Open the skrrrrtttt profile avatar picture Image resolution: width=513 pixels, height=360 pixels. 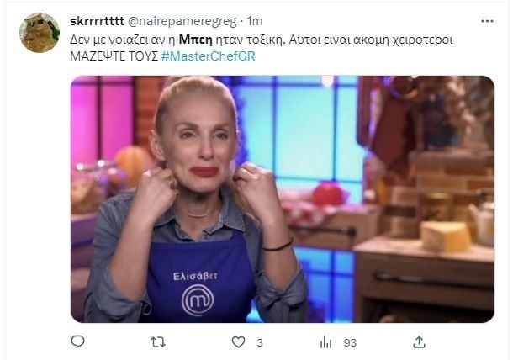40,33
